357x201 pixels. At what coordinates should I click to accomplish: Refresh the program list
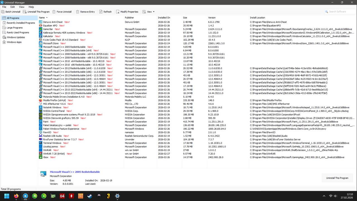[x=105, y=12]
